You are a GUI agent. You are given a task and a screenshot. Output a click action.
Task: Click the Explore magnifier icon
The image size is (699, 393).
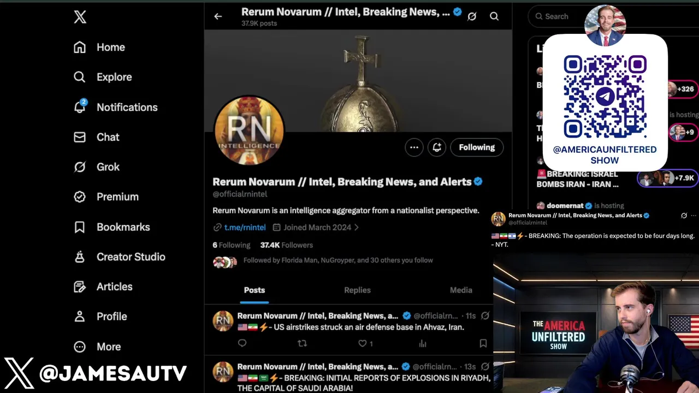[80, 77]
